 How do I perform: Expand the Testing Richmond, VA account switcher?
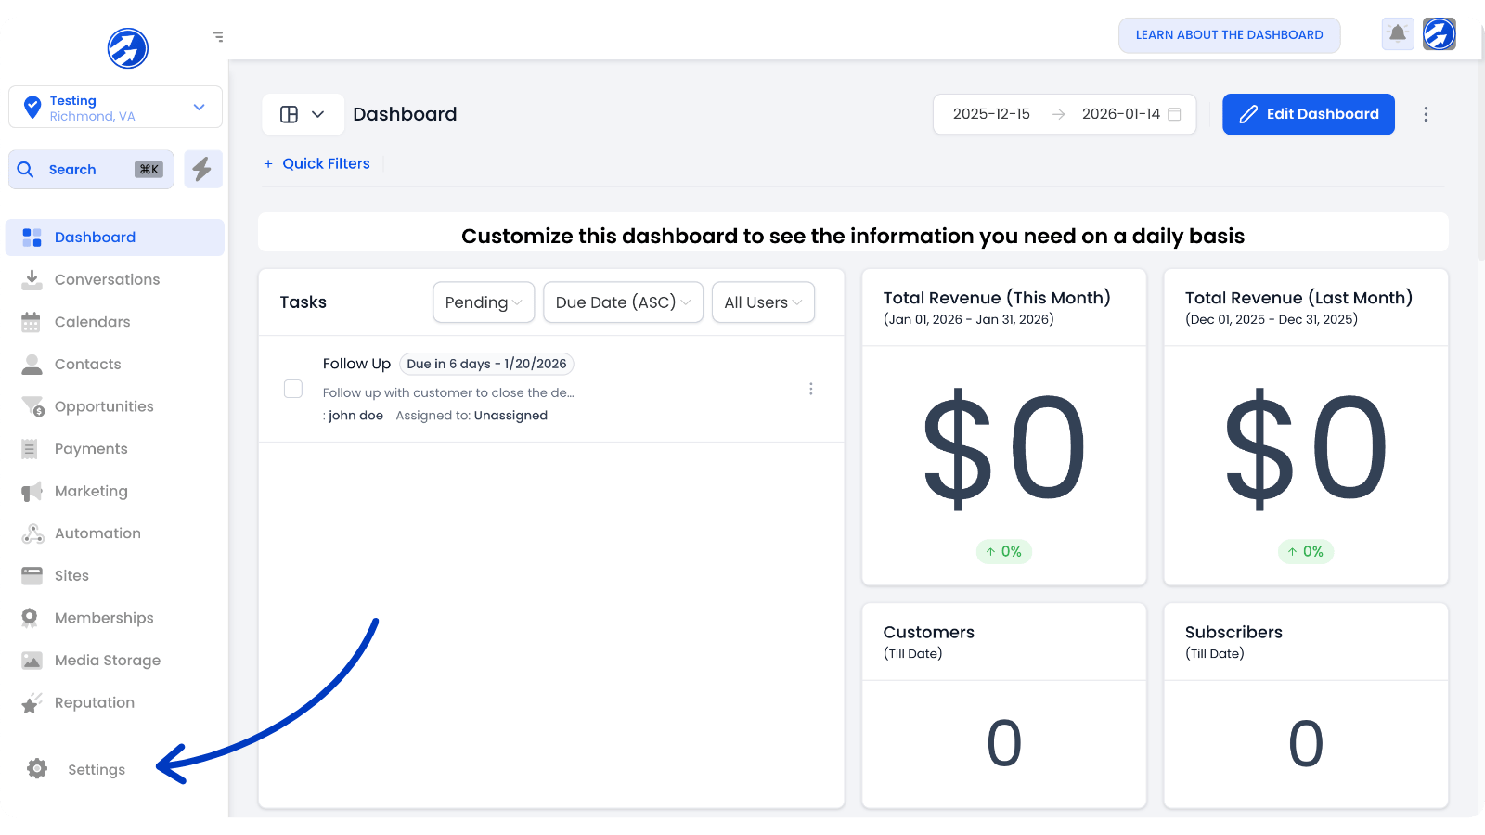(x=115, y=107)
